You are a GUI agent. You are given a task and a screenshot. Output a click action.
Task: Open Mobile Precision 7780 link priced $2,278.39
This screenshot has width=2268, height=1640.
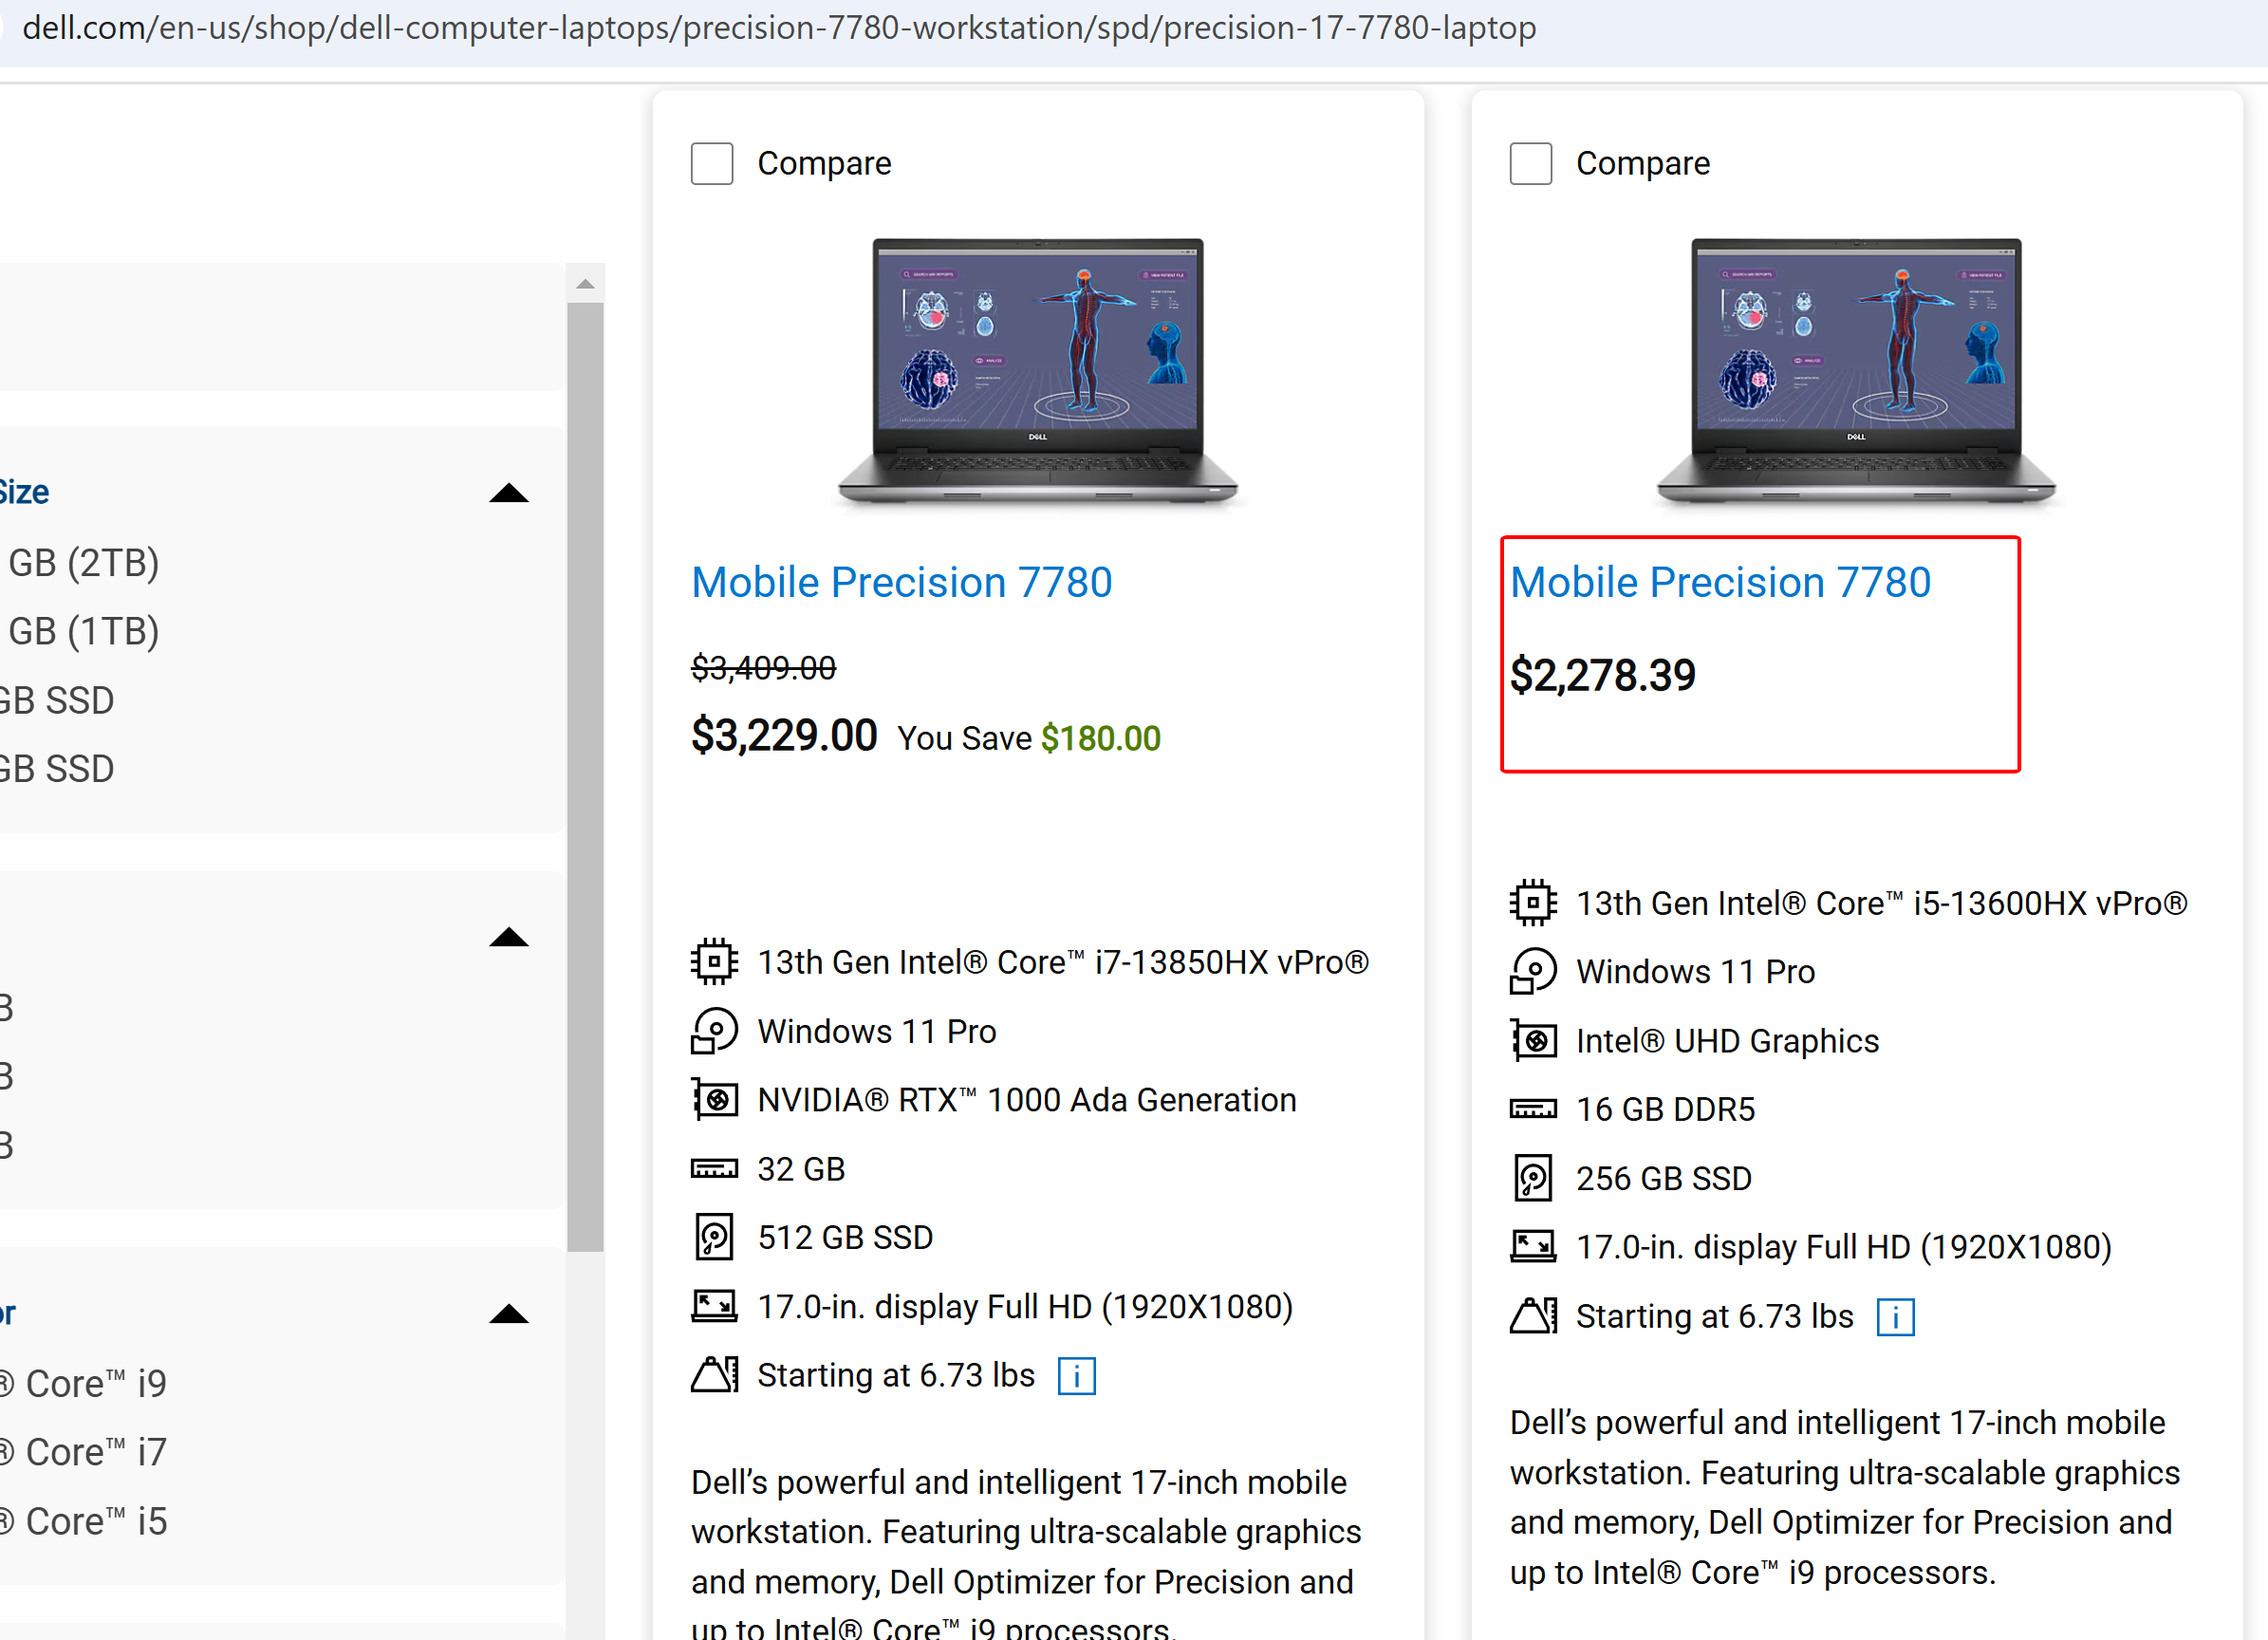tap(1720, 582)
